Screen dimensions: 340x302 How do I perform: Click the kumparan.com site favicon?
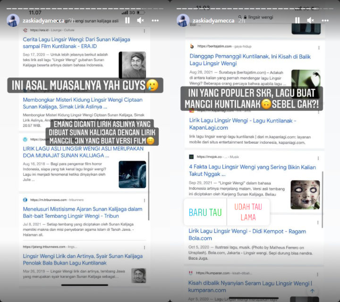pyautogui.click(x=191, y=273)
